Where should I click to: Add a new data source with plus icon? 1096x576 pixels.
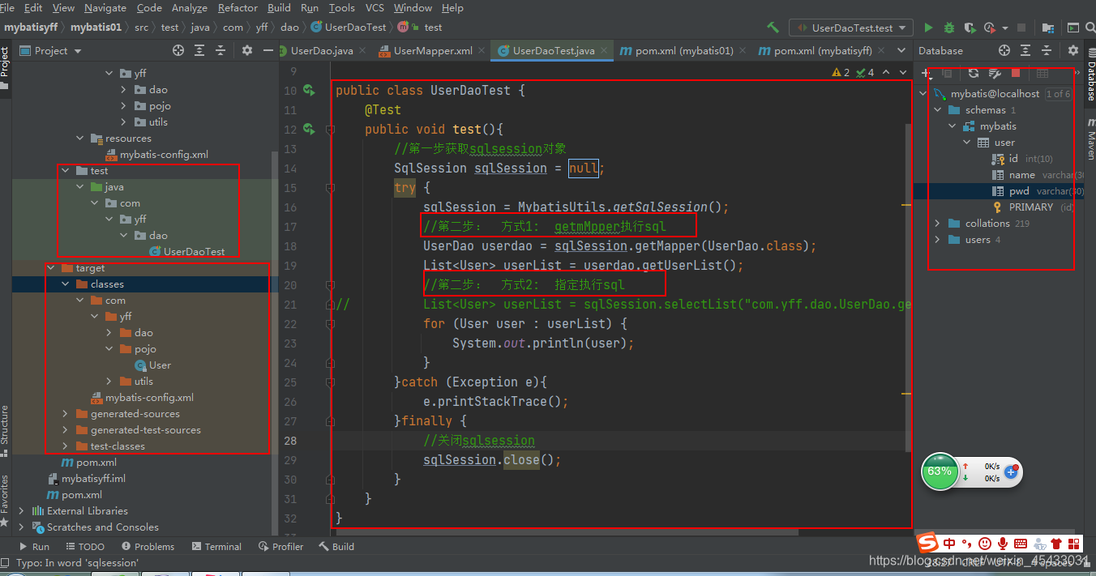925,73
